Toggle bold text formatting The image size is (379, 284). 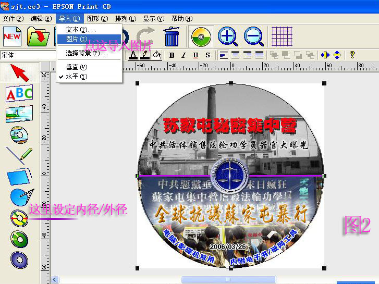click(x=172, y=55)
